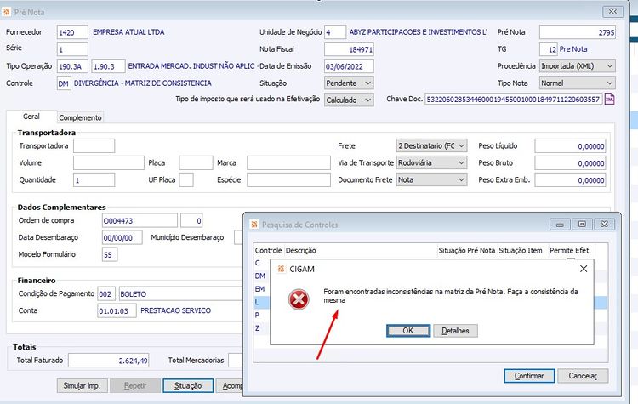Viewport: 638px width, 404px height.
Task: Click the Placa input field
Action: (196, 162)
